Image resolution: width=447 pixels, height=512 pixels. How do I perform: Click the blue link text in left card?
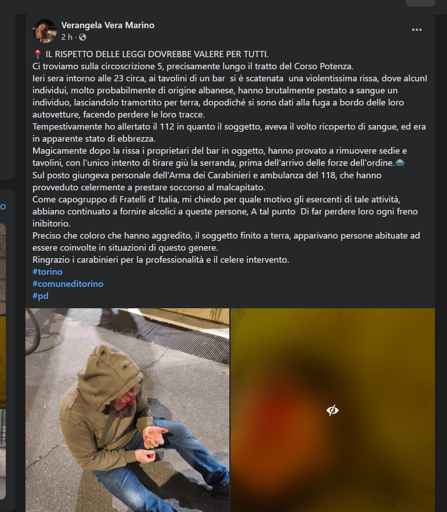[3, 207]
